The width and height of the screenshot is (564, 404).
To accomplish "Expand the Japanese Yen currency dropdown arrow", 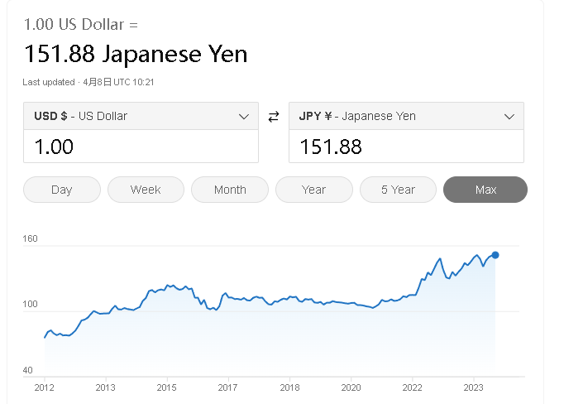I will (x=509, y=117).
